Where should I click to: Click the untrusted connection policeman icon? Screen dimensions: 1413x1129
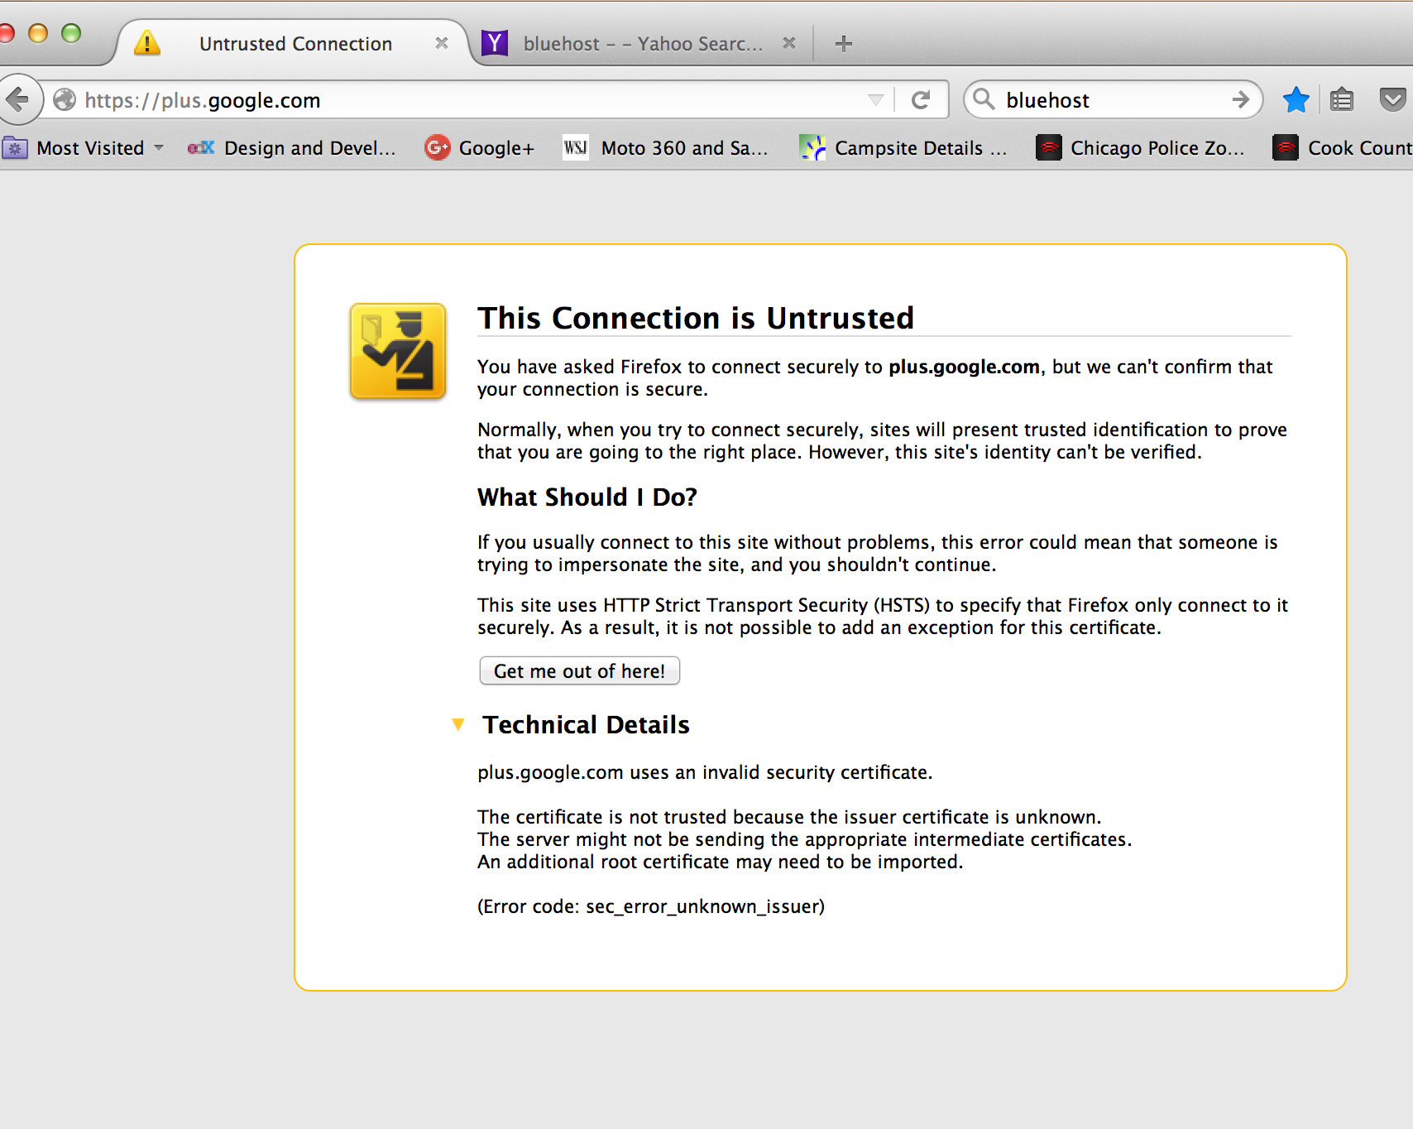[398, 351]
